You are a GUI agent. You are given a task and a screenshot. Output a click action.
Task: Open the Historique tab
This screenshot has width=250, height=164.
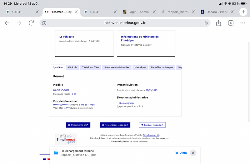(x=140, y=67)
